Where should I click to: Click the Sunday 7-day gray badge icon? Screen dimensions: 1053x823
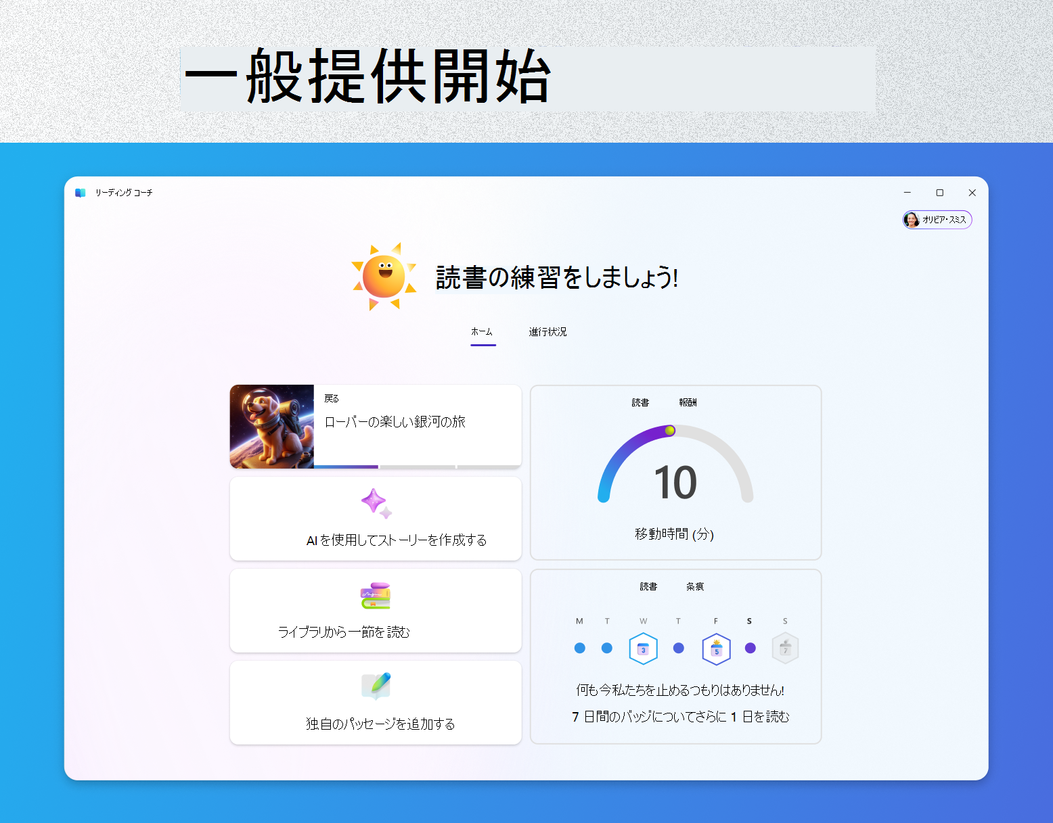(785, 649)
